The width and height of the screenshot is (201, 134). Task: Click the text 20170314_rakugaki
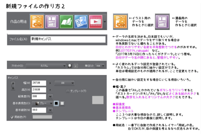[x=134, y=50]
